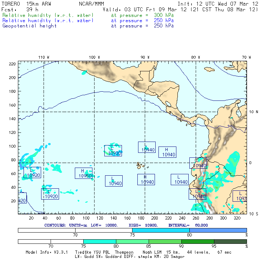Click the 'CONTOURS: UNITS=m' text
This screenshot has height=260, width=260.
click(x=66, y=225)
